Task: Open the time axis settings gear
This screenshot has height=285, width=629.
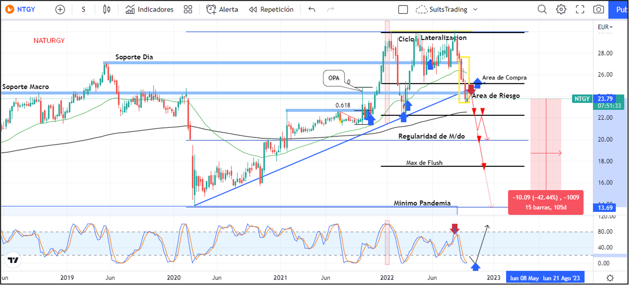Action: click(x=610, y=278)
